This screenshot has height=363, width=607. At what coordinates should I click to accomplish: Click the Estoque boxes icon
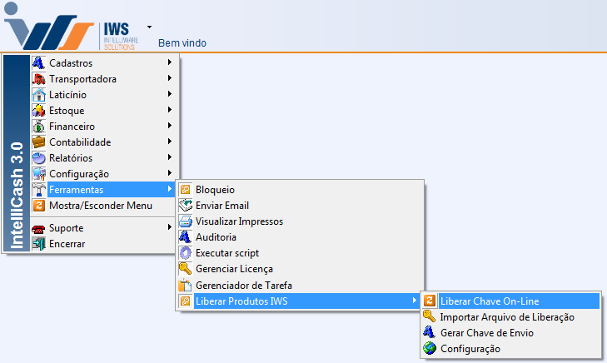38,110
